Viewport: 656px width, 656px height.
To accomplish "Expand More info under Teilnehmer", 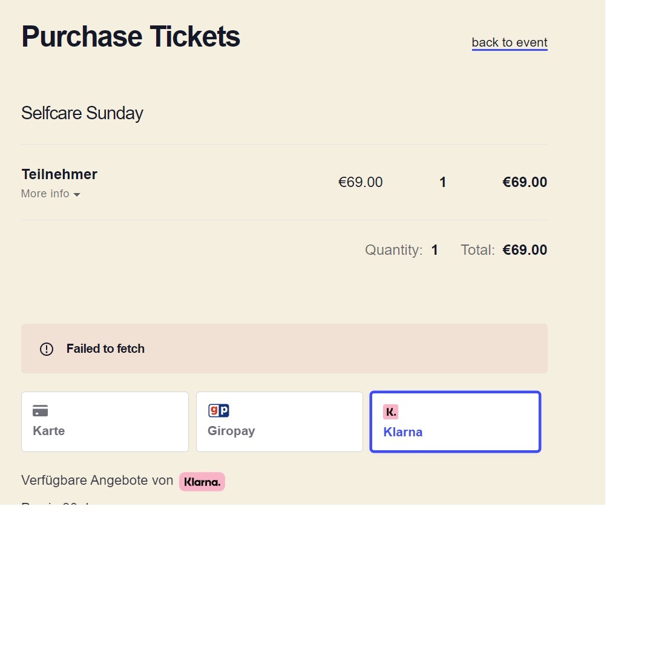I will 45,194.
